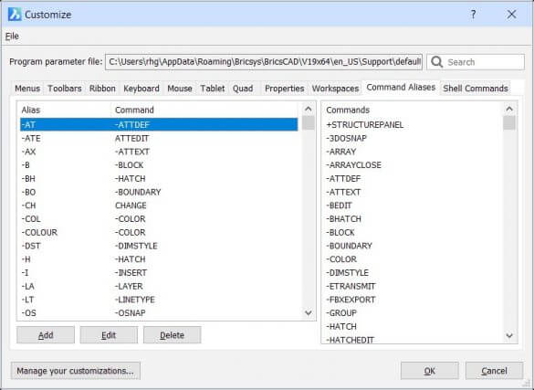Image resolution: width=534 pixels, height=390 pixels.
Task: Confirm with the OK button
Action: click(x=429, y=371)
